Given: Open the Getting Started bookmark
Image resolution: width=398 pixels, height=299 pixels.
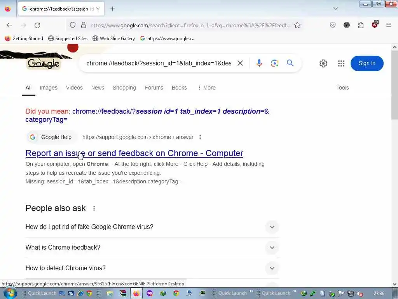Looking at the screenshot, I should tap(24, 39).
